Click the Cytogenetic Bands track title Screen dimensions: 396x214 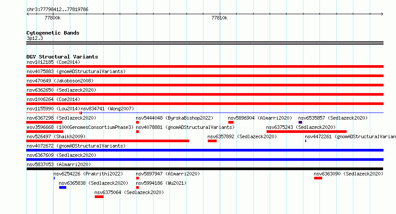[x=53, y=33]
